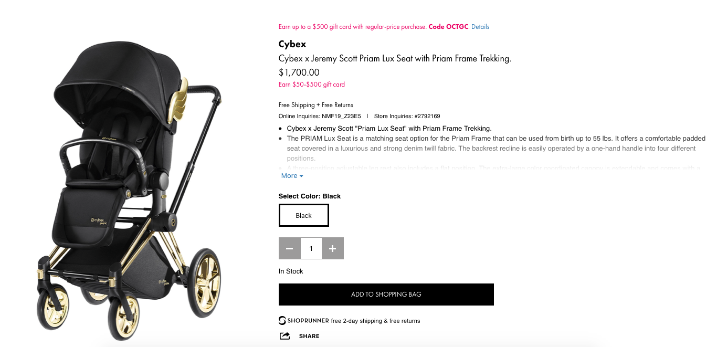
Task: Click the ShopRunner logo icon
Action: click(x=282, y=321)
